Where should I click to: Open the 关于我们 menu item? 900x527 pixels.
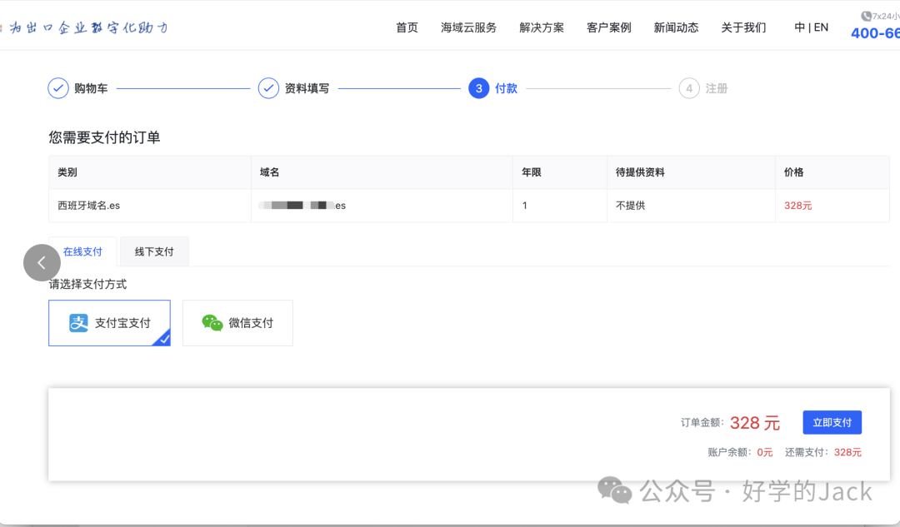click(x=743, y=27)
